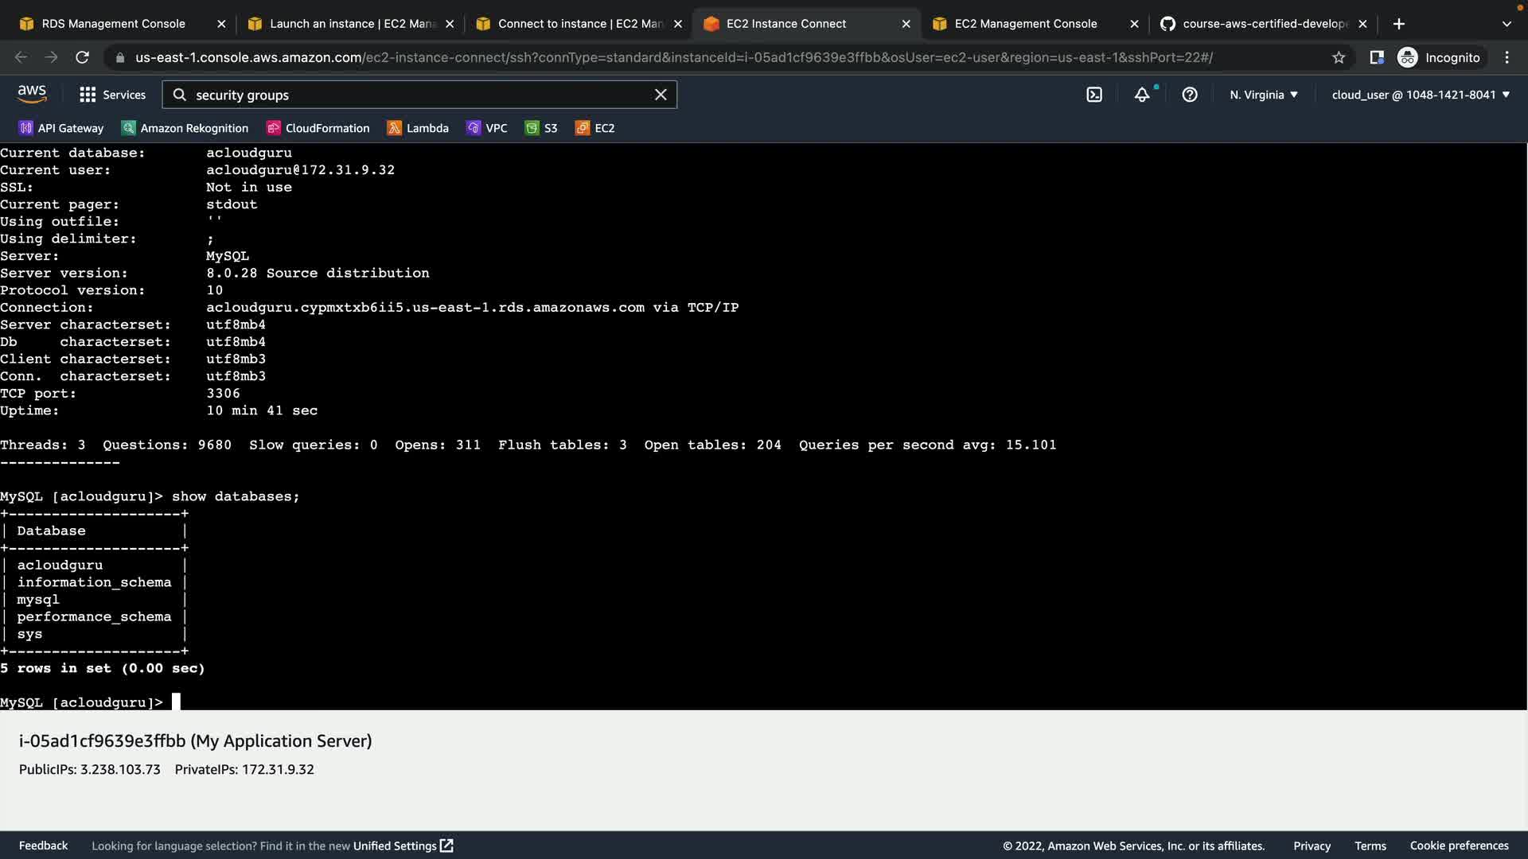Expand the N. Virginia region dropdown
The image size is (1528, 859).
pyautogui.click(x=1264, y=95)
